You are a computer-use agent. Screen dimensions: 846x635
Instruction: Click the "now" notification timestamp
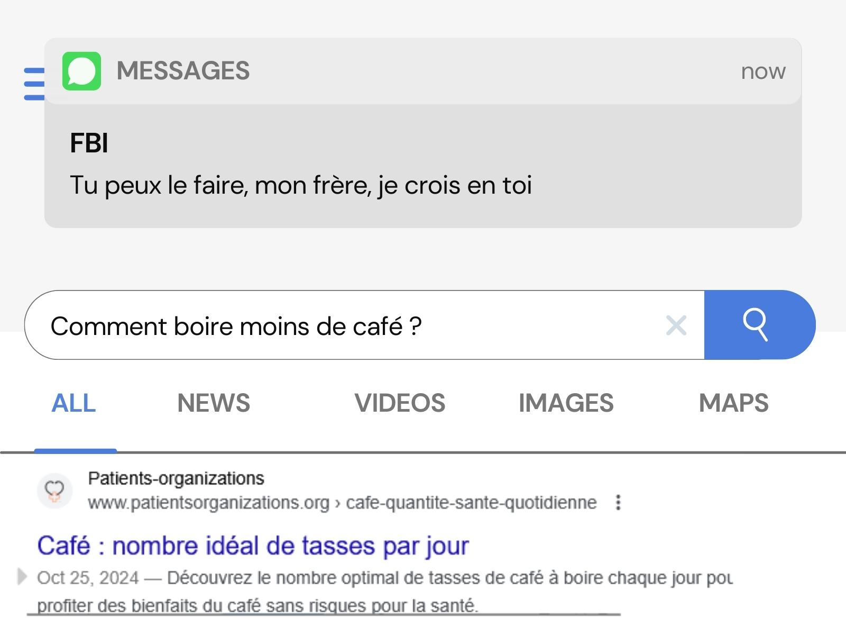pos(763,71)
